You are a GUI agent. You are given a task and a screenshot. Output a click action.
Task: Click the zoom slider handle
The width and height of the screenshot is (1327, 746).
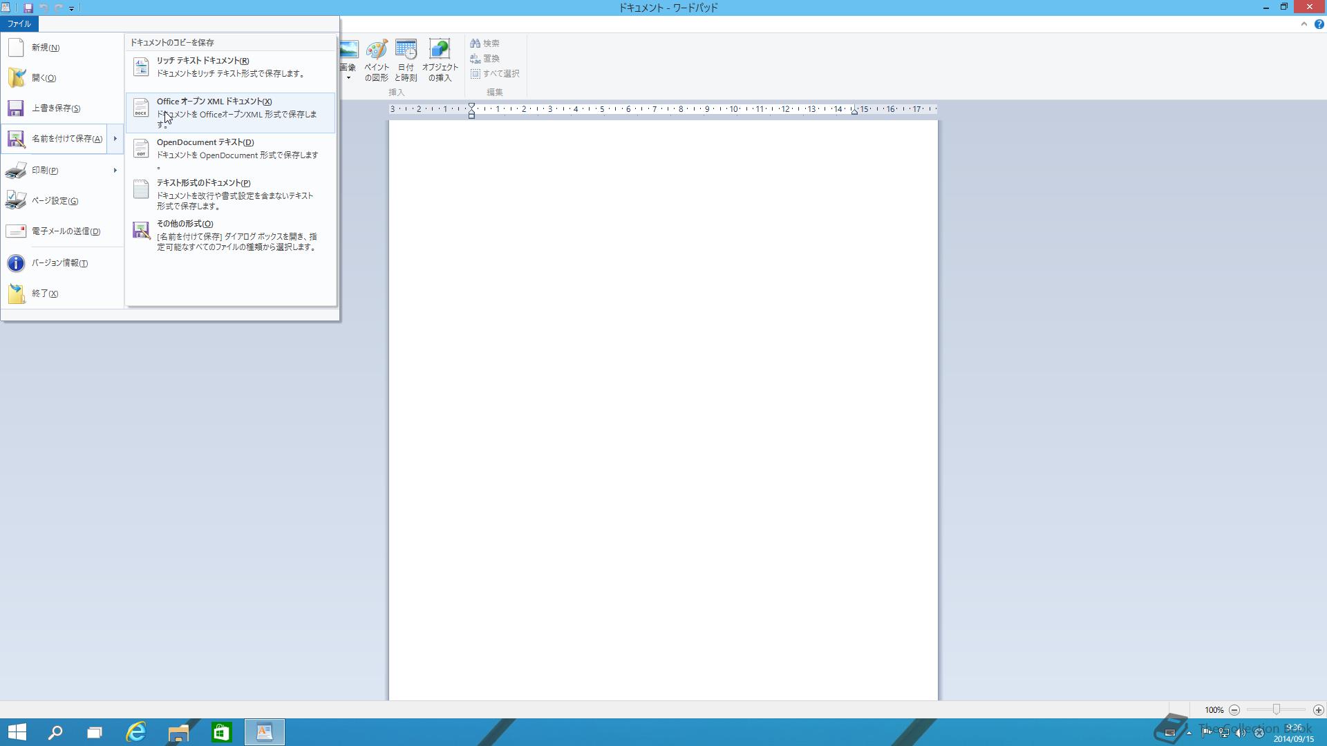point(1277,709)
